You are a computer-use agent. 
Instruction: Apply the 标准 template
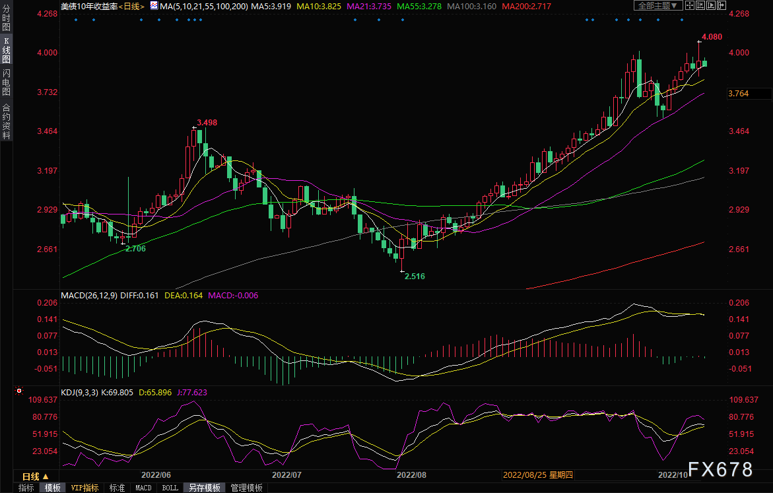pos(118,488)
